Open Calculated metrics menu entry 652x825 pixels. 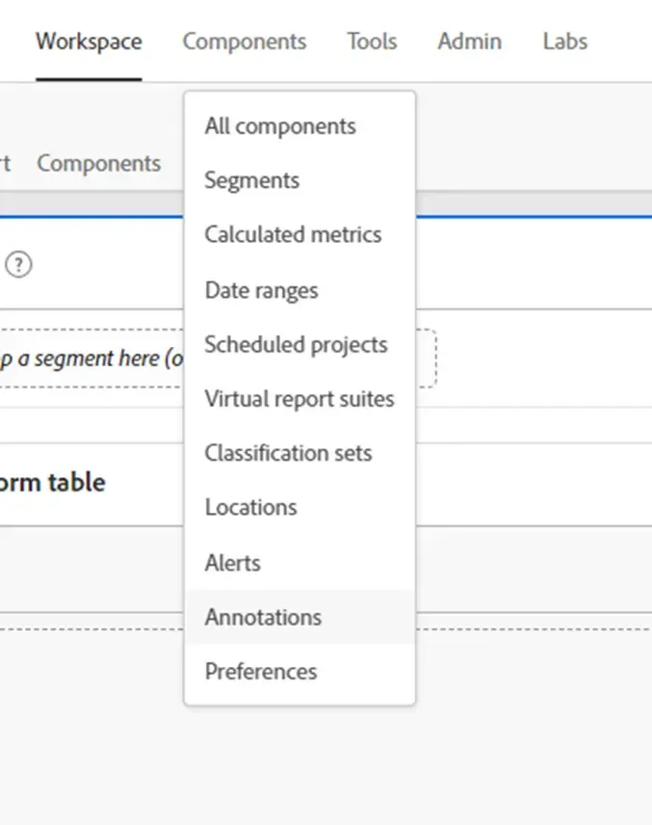click(x=293, y=234)
